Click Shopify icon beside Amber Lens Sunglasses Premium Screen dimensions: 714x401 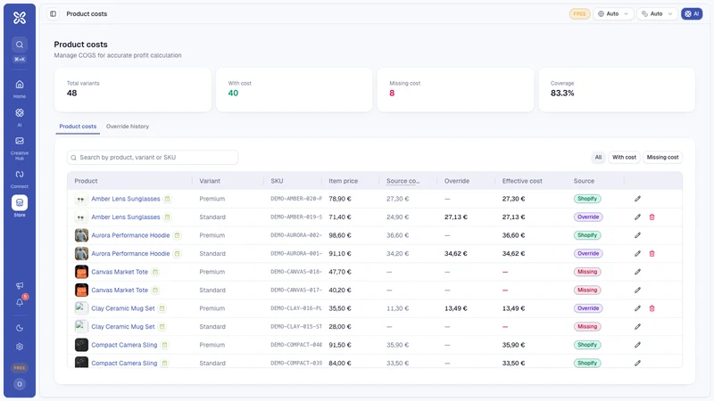click(x=167, y=199)
